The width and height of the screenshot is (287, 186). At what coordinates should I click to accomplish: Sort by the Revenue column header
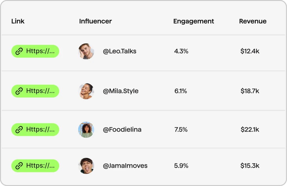point(253,21)
